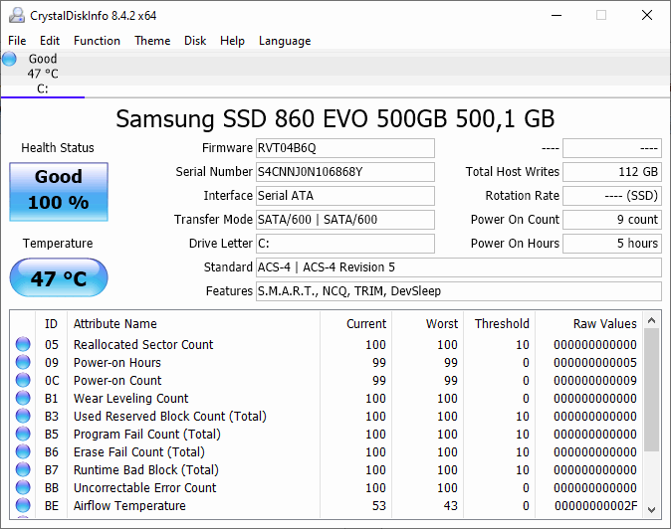Screen dimensions: 671x529
Task: Click the status orb for Program Fail Count
Action: tap(23, 435)
